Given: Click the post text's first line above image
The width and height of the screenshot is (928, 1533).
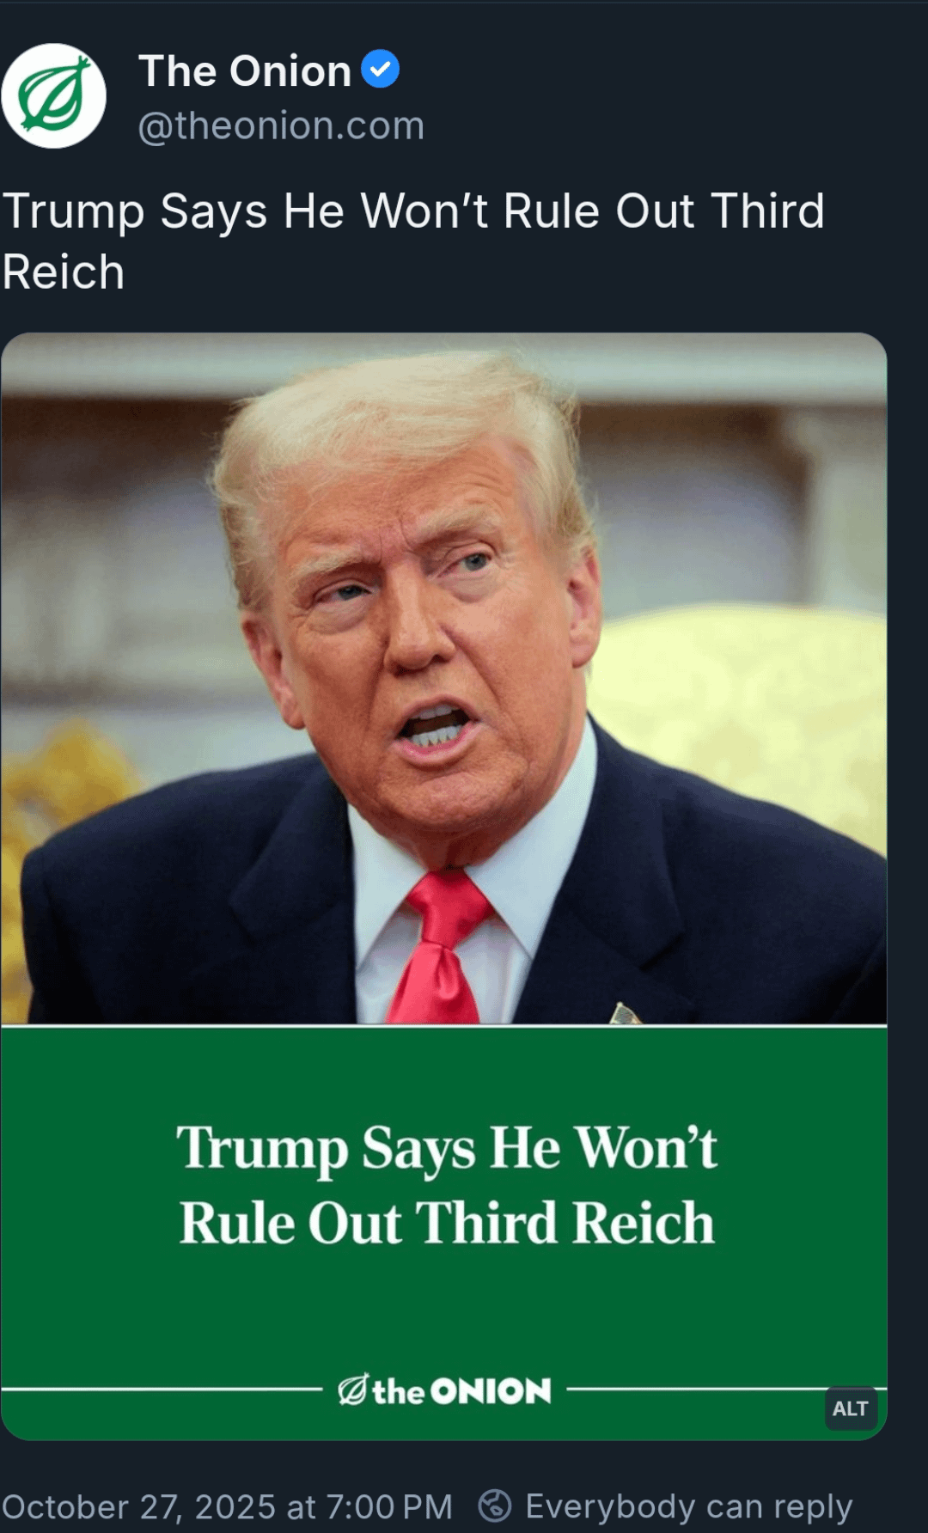Looking at the screenshot, I should point(413,211).
